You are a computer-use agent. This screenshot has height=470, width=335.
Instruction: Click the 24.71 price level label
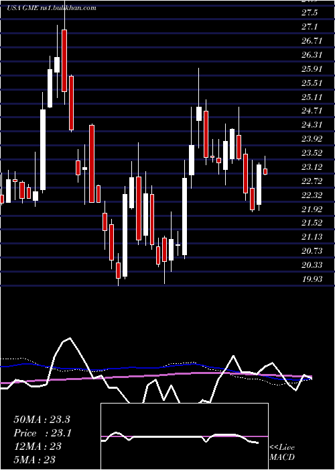(312, 111)
